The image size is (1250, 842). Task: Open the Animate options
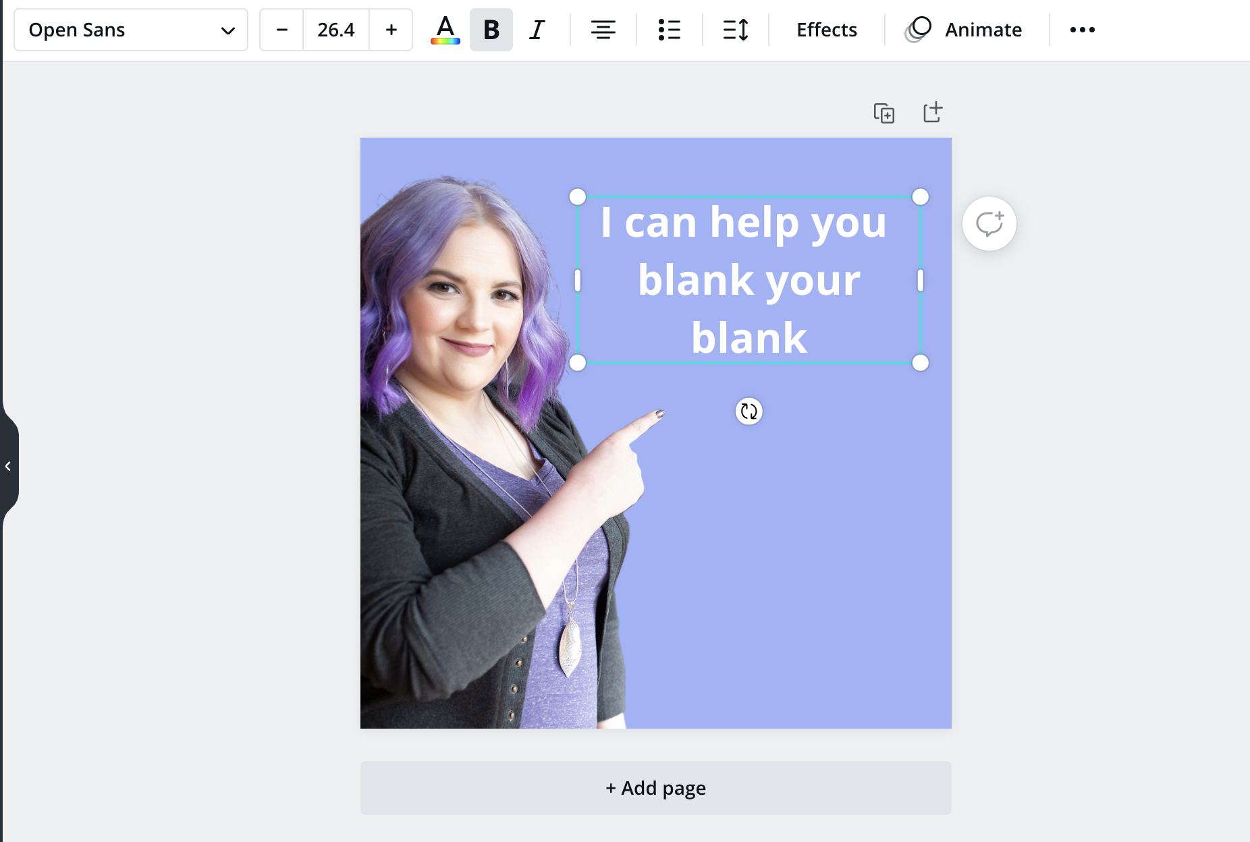(x=964, y=30)
